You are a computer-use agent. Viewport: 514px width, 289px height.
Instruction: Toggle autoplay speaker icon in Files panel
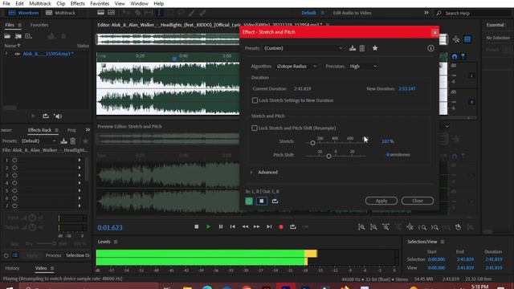[58, 116]
